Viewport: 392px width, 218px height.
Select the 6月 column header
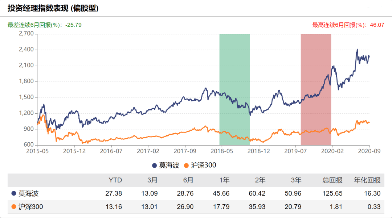coord(188,180)
